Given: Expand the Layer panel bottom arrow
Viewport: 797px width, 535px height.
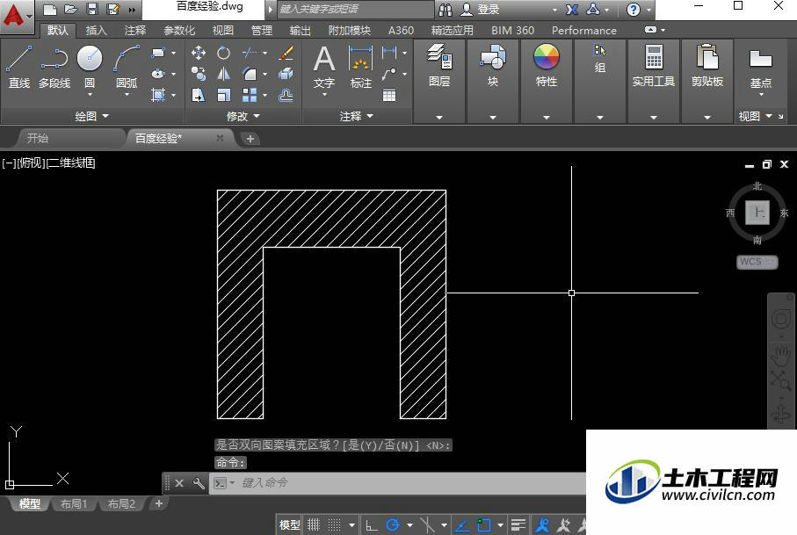Looking at the screenshot, I should point(439,118).
